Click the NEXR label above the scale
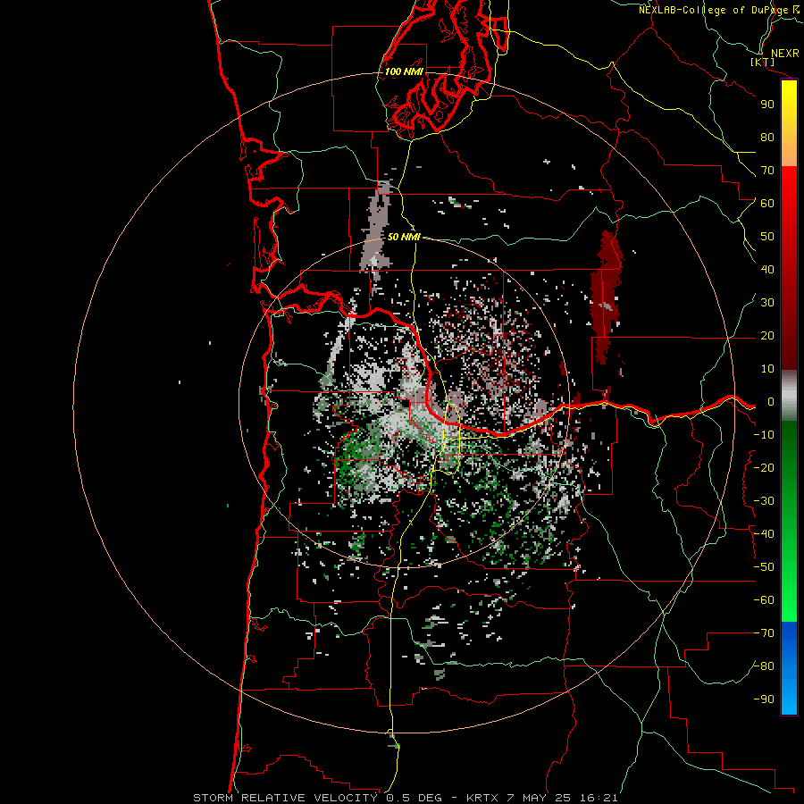The height and width of the screenshot is (804, 804). [x=785, y=54]
